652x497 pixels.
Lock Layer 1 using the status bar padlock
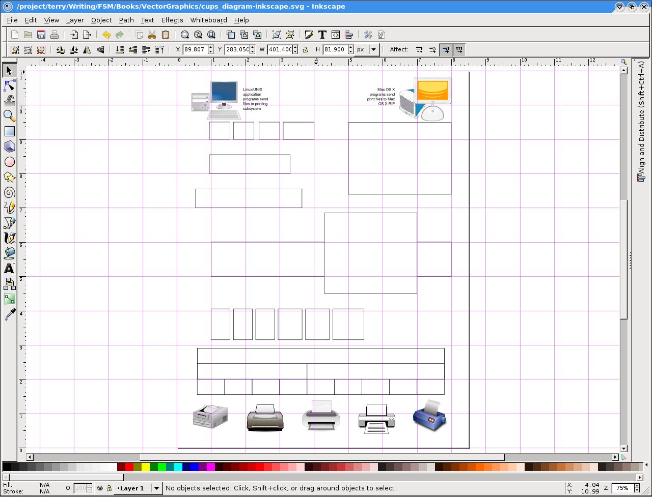pyautogui.click(x=109, y=488)
